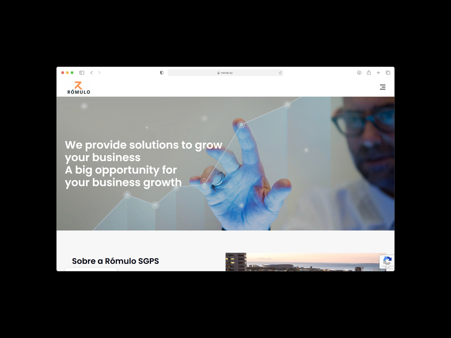Screen dimensions: 451x338
Task: Close the Safari window
Action: [x=62, y=73]
